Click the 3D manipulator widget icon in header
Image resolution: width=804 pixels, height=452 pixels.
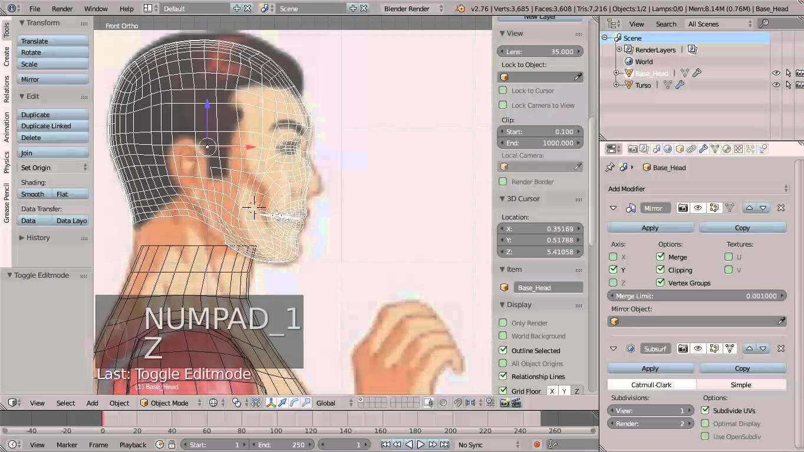tap(271, 403)
